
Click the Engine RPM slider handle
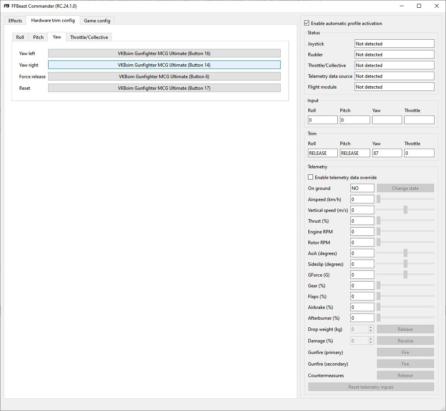(379, 232)
